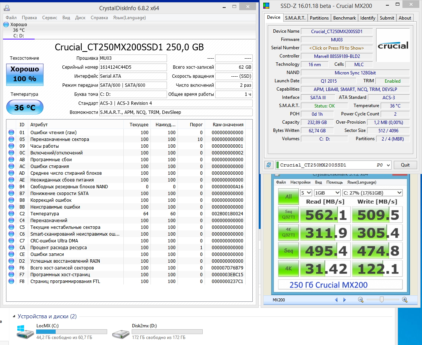The image size is (422, 345).
Task: Click the Disk2mx (D:) capacity bar
Action: (167, 332)
